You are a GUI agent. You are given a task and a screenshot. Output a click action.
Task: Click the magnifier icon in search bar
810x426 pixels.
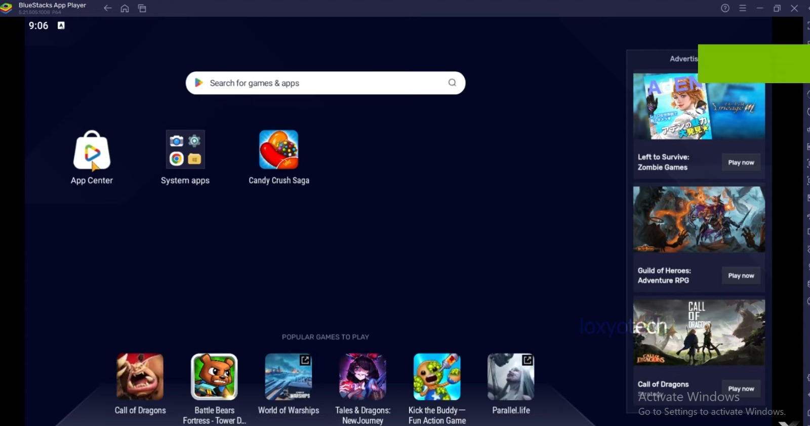452,83
